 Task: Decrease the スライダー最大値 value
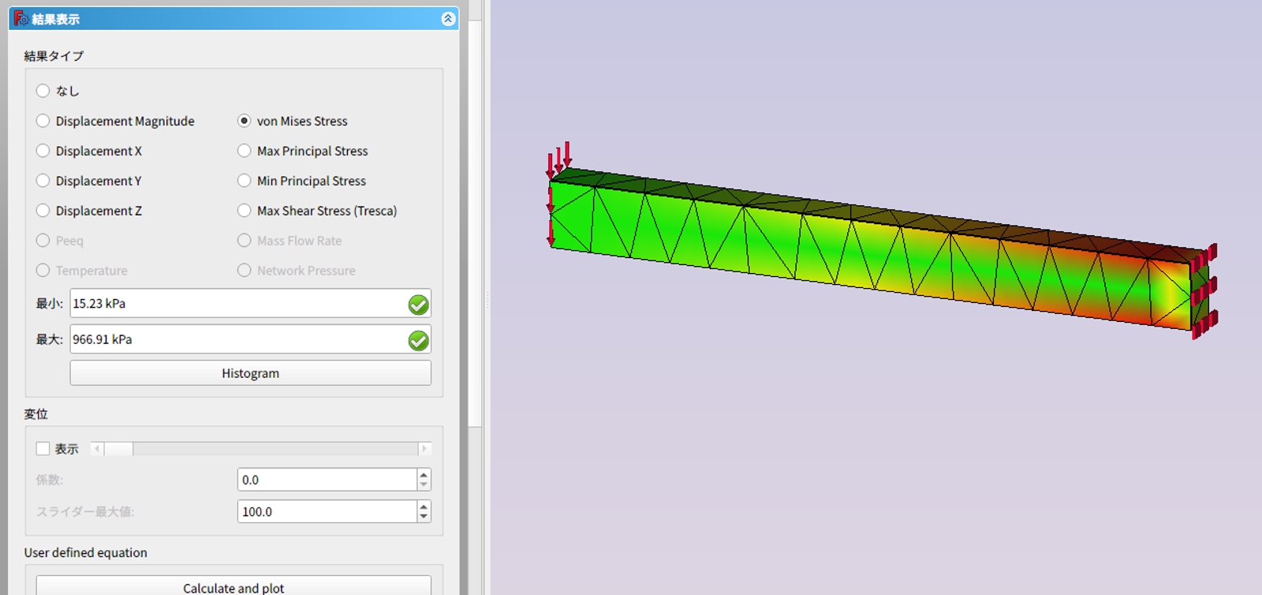coord(424,516)
